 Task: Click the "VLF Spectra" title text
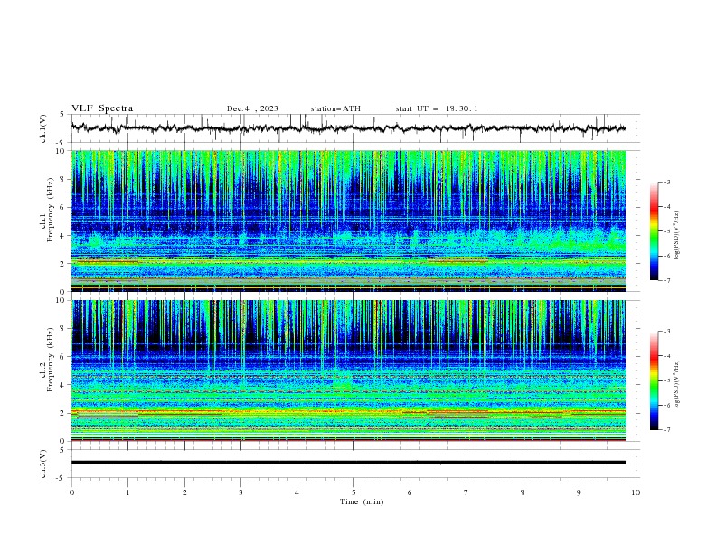[102, 108]
